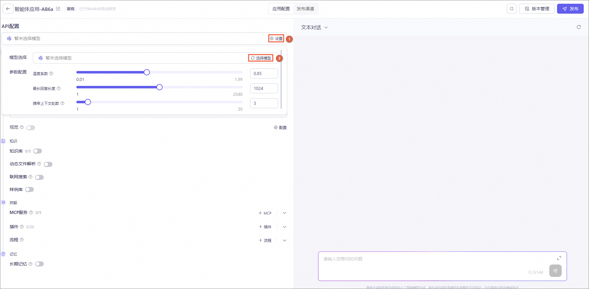589x289 pixels.
Task: Edit the app name with the pencil icon
Action: click(x=58, y=9)
